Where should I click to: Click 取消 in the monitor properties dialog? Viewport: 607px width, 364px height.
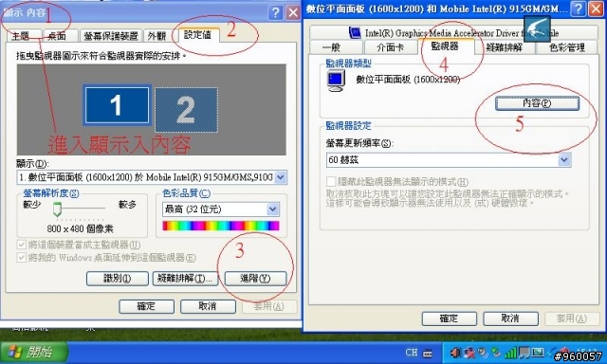510,318
